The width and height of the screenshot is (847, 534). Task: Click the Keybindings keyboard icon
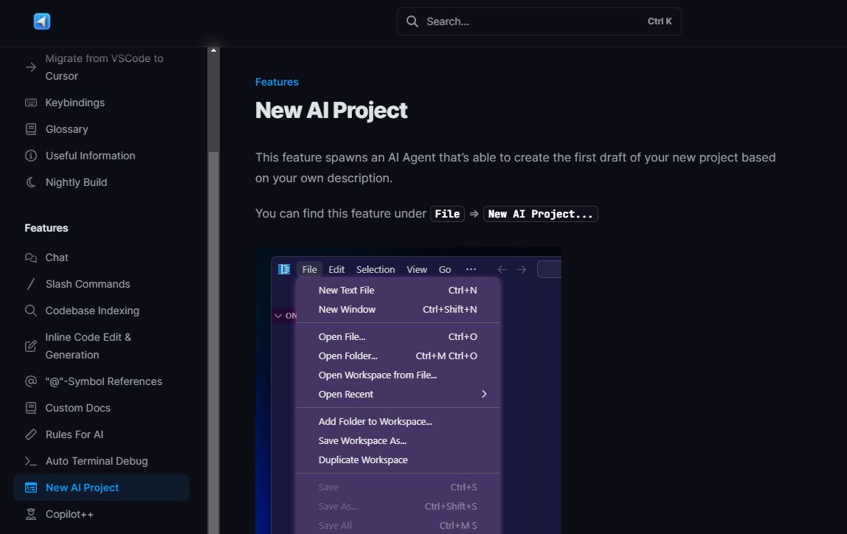pos(31,103)
